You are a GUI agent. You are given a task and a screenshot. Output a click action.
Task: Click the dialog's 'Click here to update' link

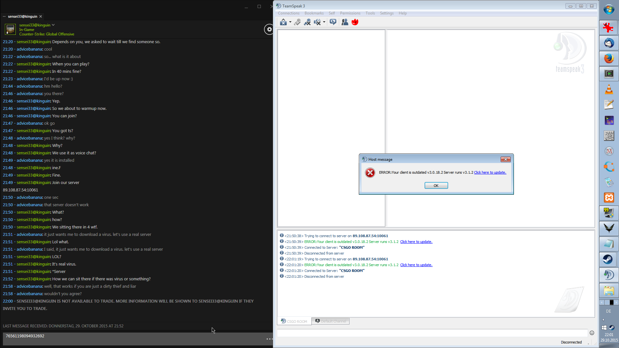pyautogui.click(x=490, y=172)
